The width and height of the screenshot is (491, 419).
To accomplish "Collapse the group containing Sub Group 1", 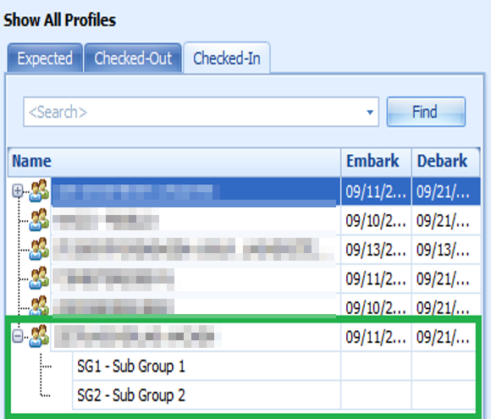I will point(18,336).
